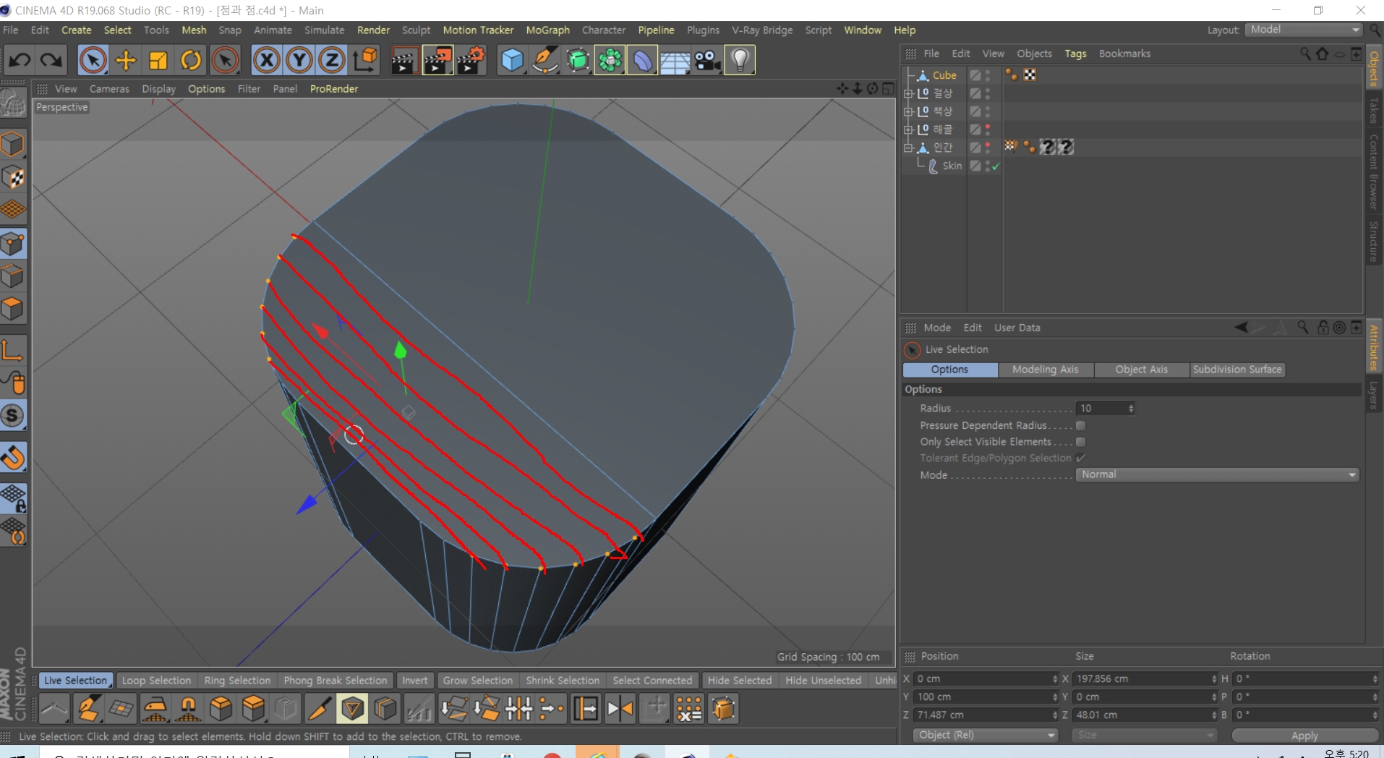Select the Scale tool

(158, 60)
